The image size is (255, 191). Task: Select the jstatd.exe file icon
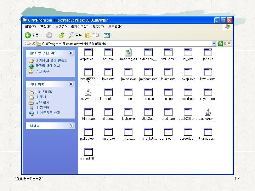coord(188,92)
